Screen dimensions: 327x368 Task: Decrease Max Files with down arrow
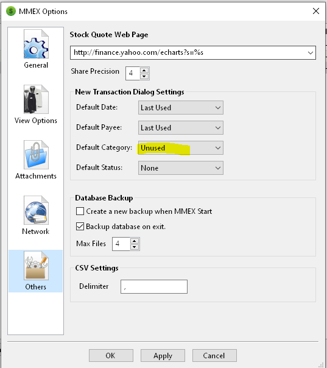(x=134, y=247)
